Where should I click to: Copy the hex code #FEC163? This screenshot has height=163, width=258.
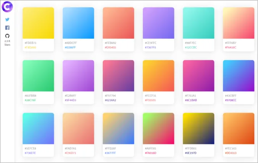click(231, 148)
